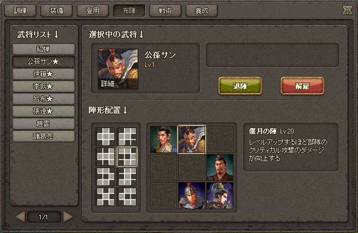Click the general portrait in grid's top-left cell

coord(163,139)
